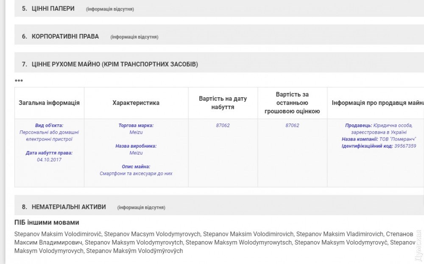
Task: Select the Загальна інформація column header
Action: (49, 103)
